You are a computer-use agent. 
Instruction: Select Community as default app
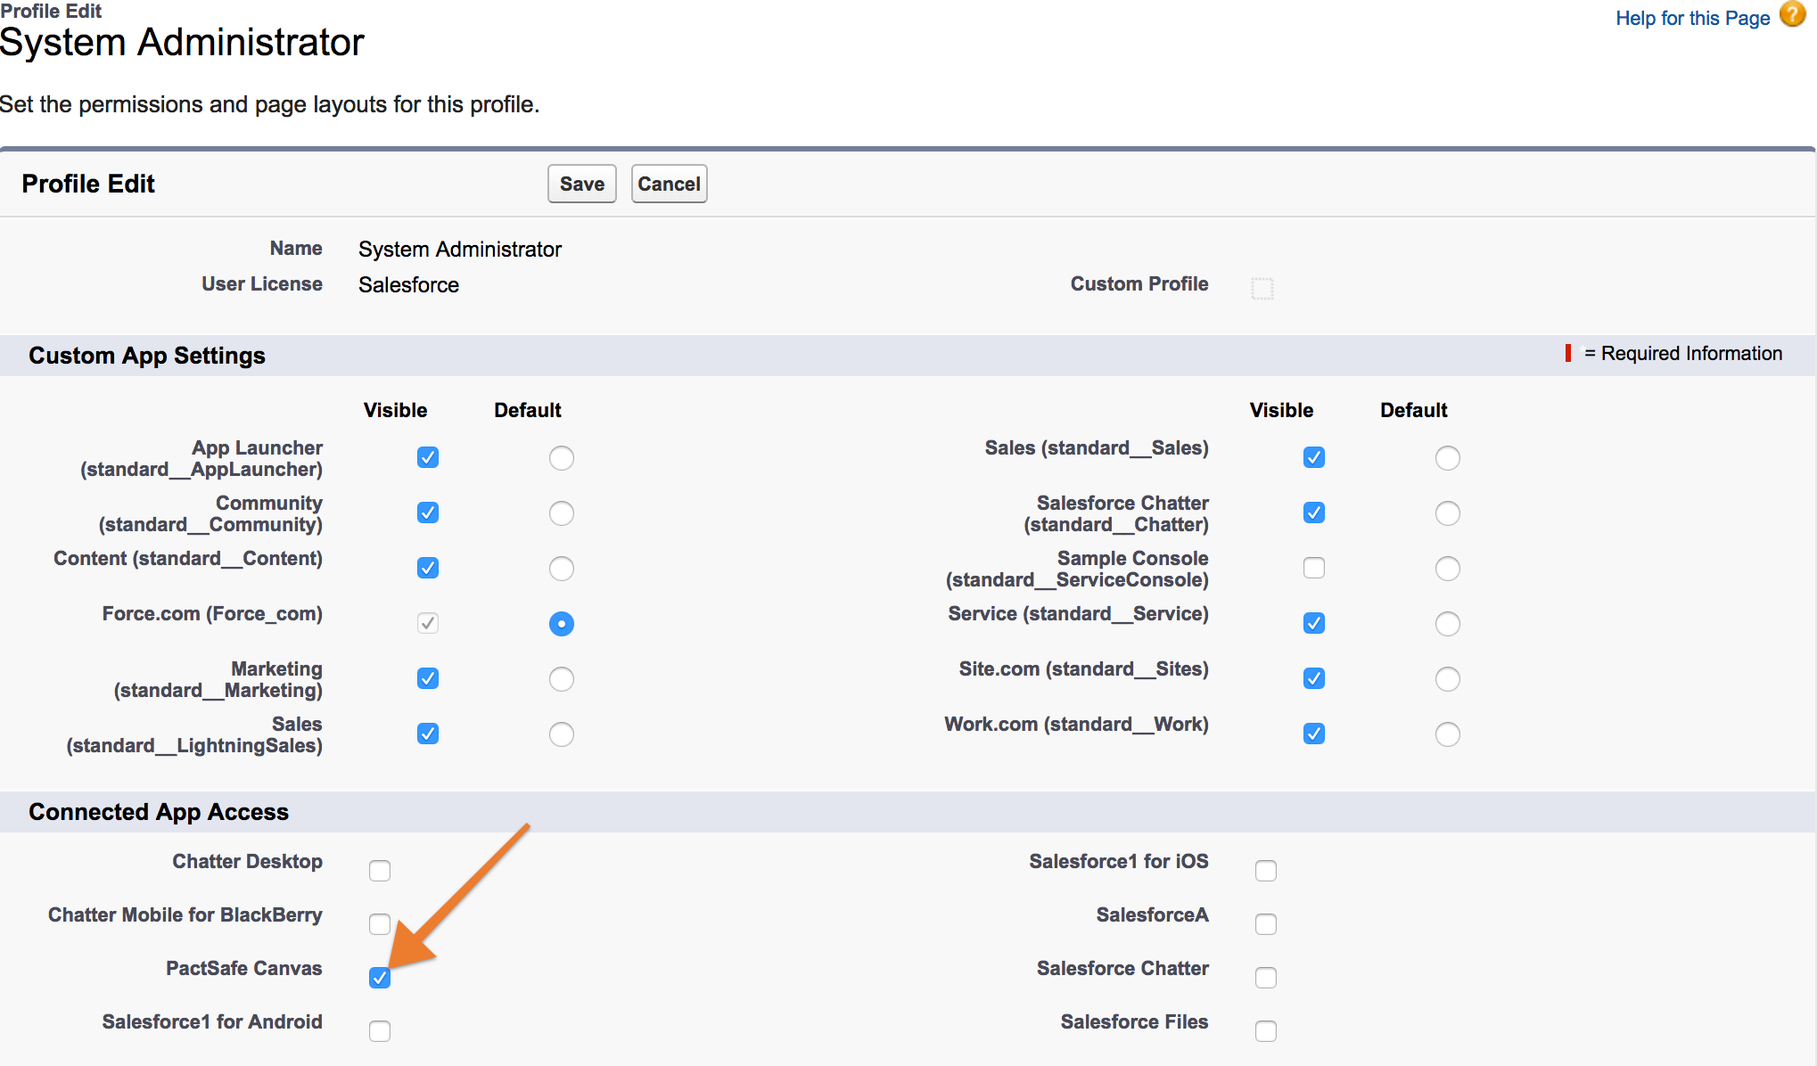point(562,513)
